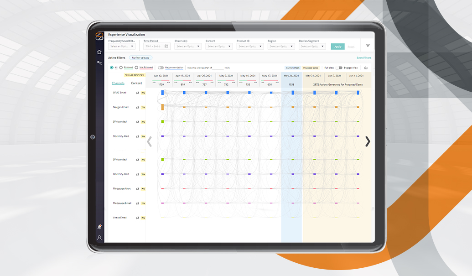
Task: Click the filter lines icon
Action: [x=368, y=46]
